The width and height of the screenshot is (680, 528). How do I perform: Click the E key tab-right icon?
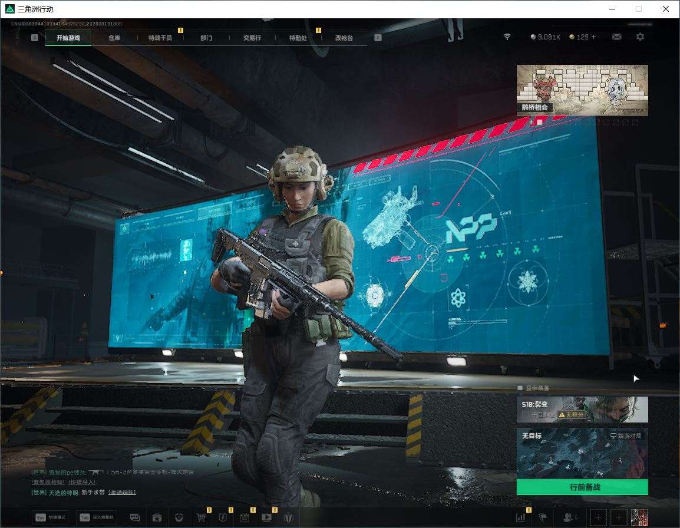378,38
